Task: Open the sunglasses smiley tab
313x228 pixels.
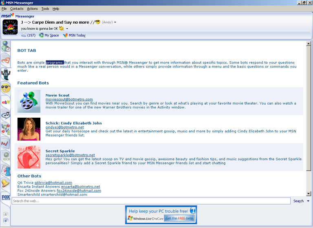Action: pos(6,88)
